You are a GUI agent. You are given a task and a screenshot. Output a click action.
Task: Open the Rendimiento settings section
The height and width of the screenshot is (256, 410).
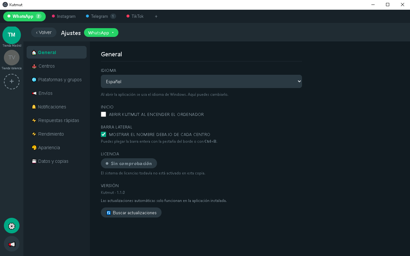coord(56,134)
